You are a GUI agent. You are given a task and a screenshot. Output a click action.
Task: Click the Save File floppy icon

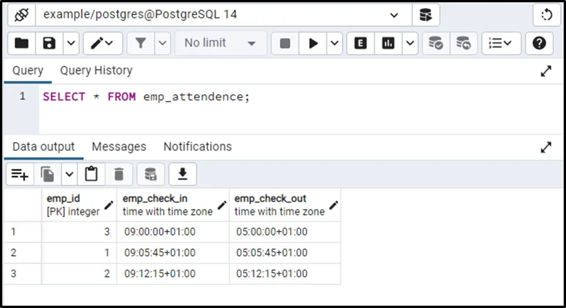point(50,43)
